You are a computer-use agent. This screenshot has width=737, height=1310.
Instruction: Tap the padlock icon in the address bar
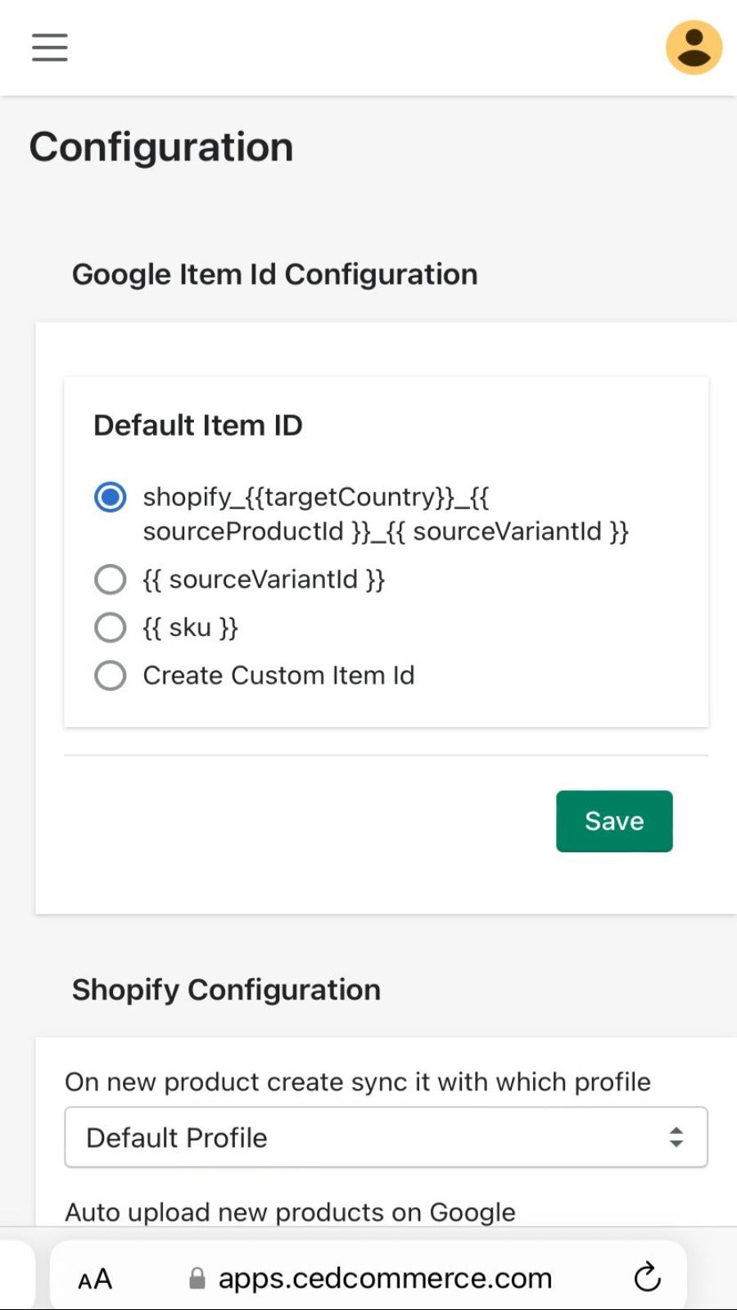coord(197,1278)
